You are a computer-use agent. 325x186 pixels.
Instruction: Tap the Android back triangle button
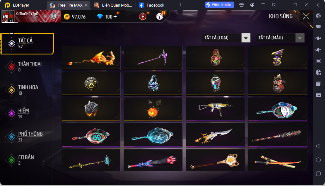318,146
